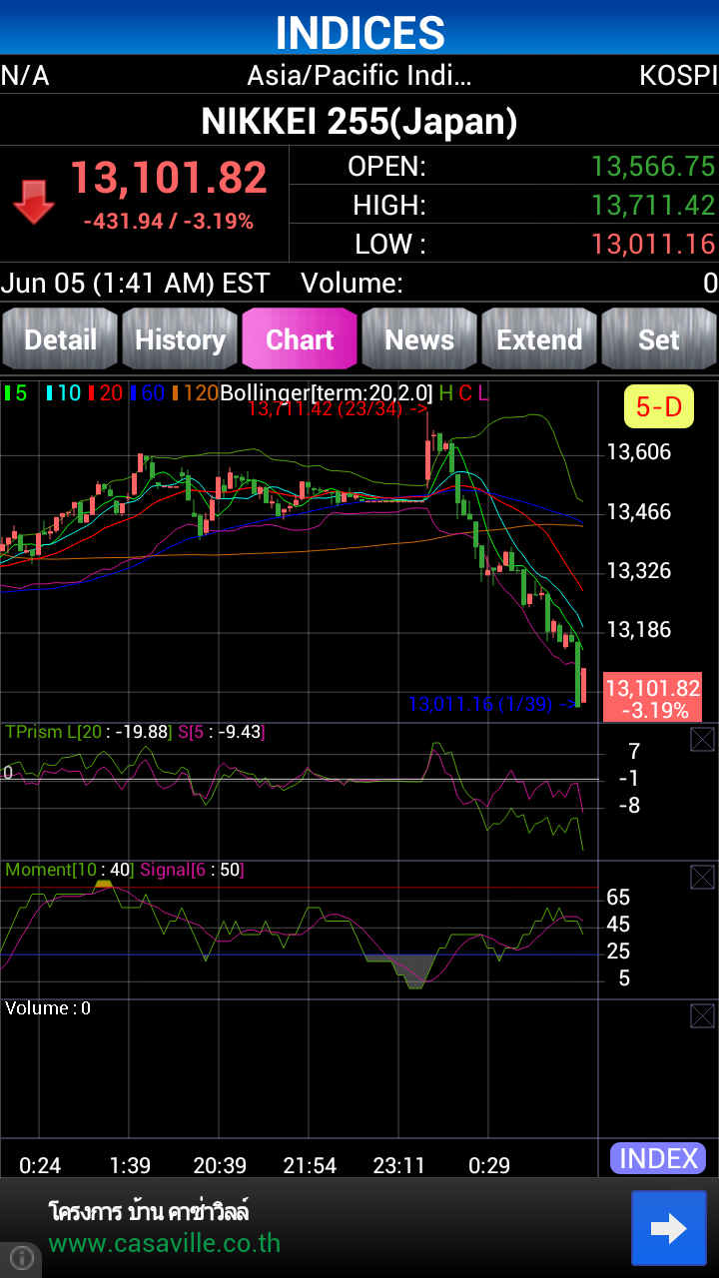Tap the Jun 05 (1:41 AM) EST timestamp

(135, 284)
